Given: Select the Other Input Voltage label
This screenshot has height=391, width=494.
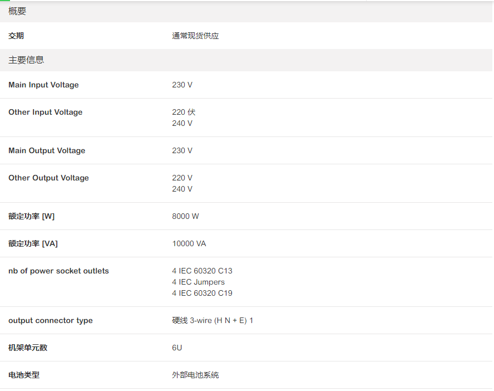Looking at the screenshot, I should point(45,113).
